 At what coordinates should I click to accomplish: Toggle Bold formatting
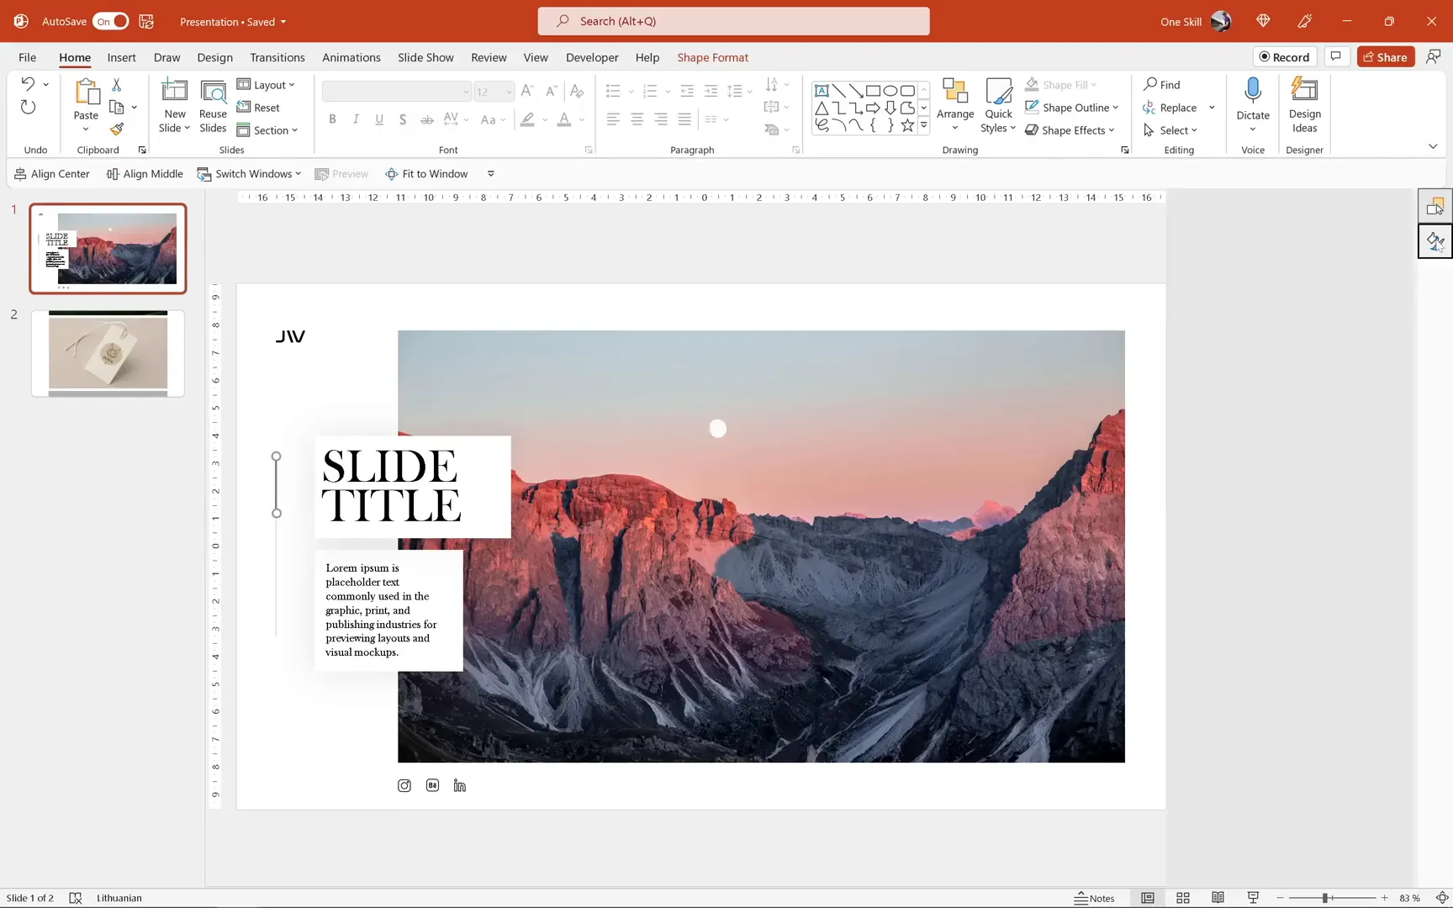(x=333, y=119)
